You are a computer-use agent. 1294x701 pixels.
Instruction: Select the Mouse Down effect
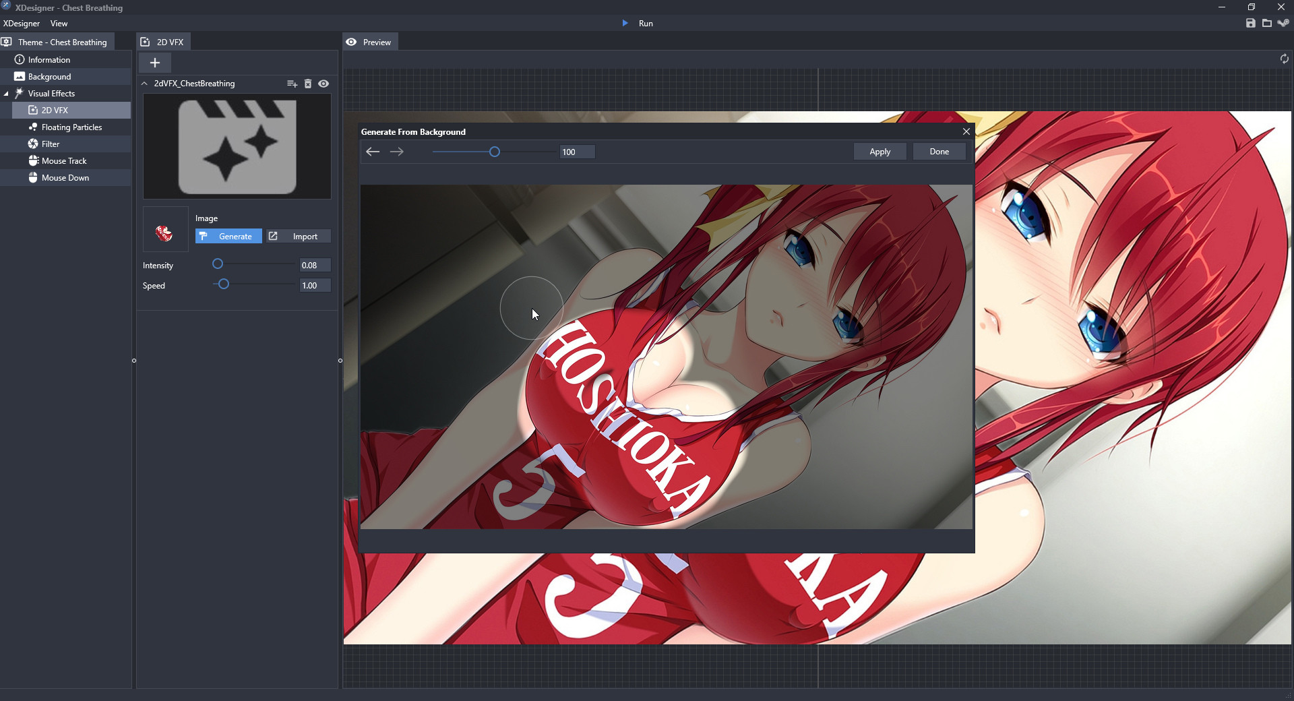click(65, 177)
